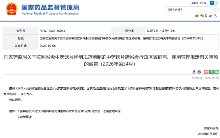Share article via WeChat green icon
Screen dimensions: 220x138
click(216, 72)
